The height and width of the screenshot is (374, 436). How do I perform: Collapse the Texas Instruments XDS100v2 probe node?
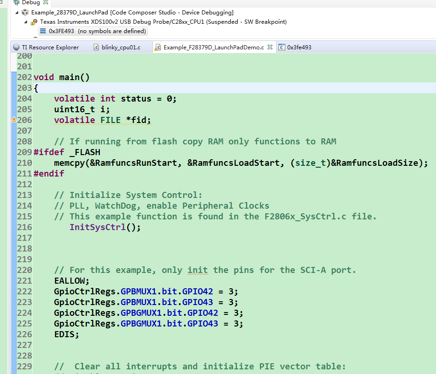26,22
